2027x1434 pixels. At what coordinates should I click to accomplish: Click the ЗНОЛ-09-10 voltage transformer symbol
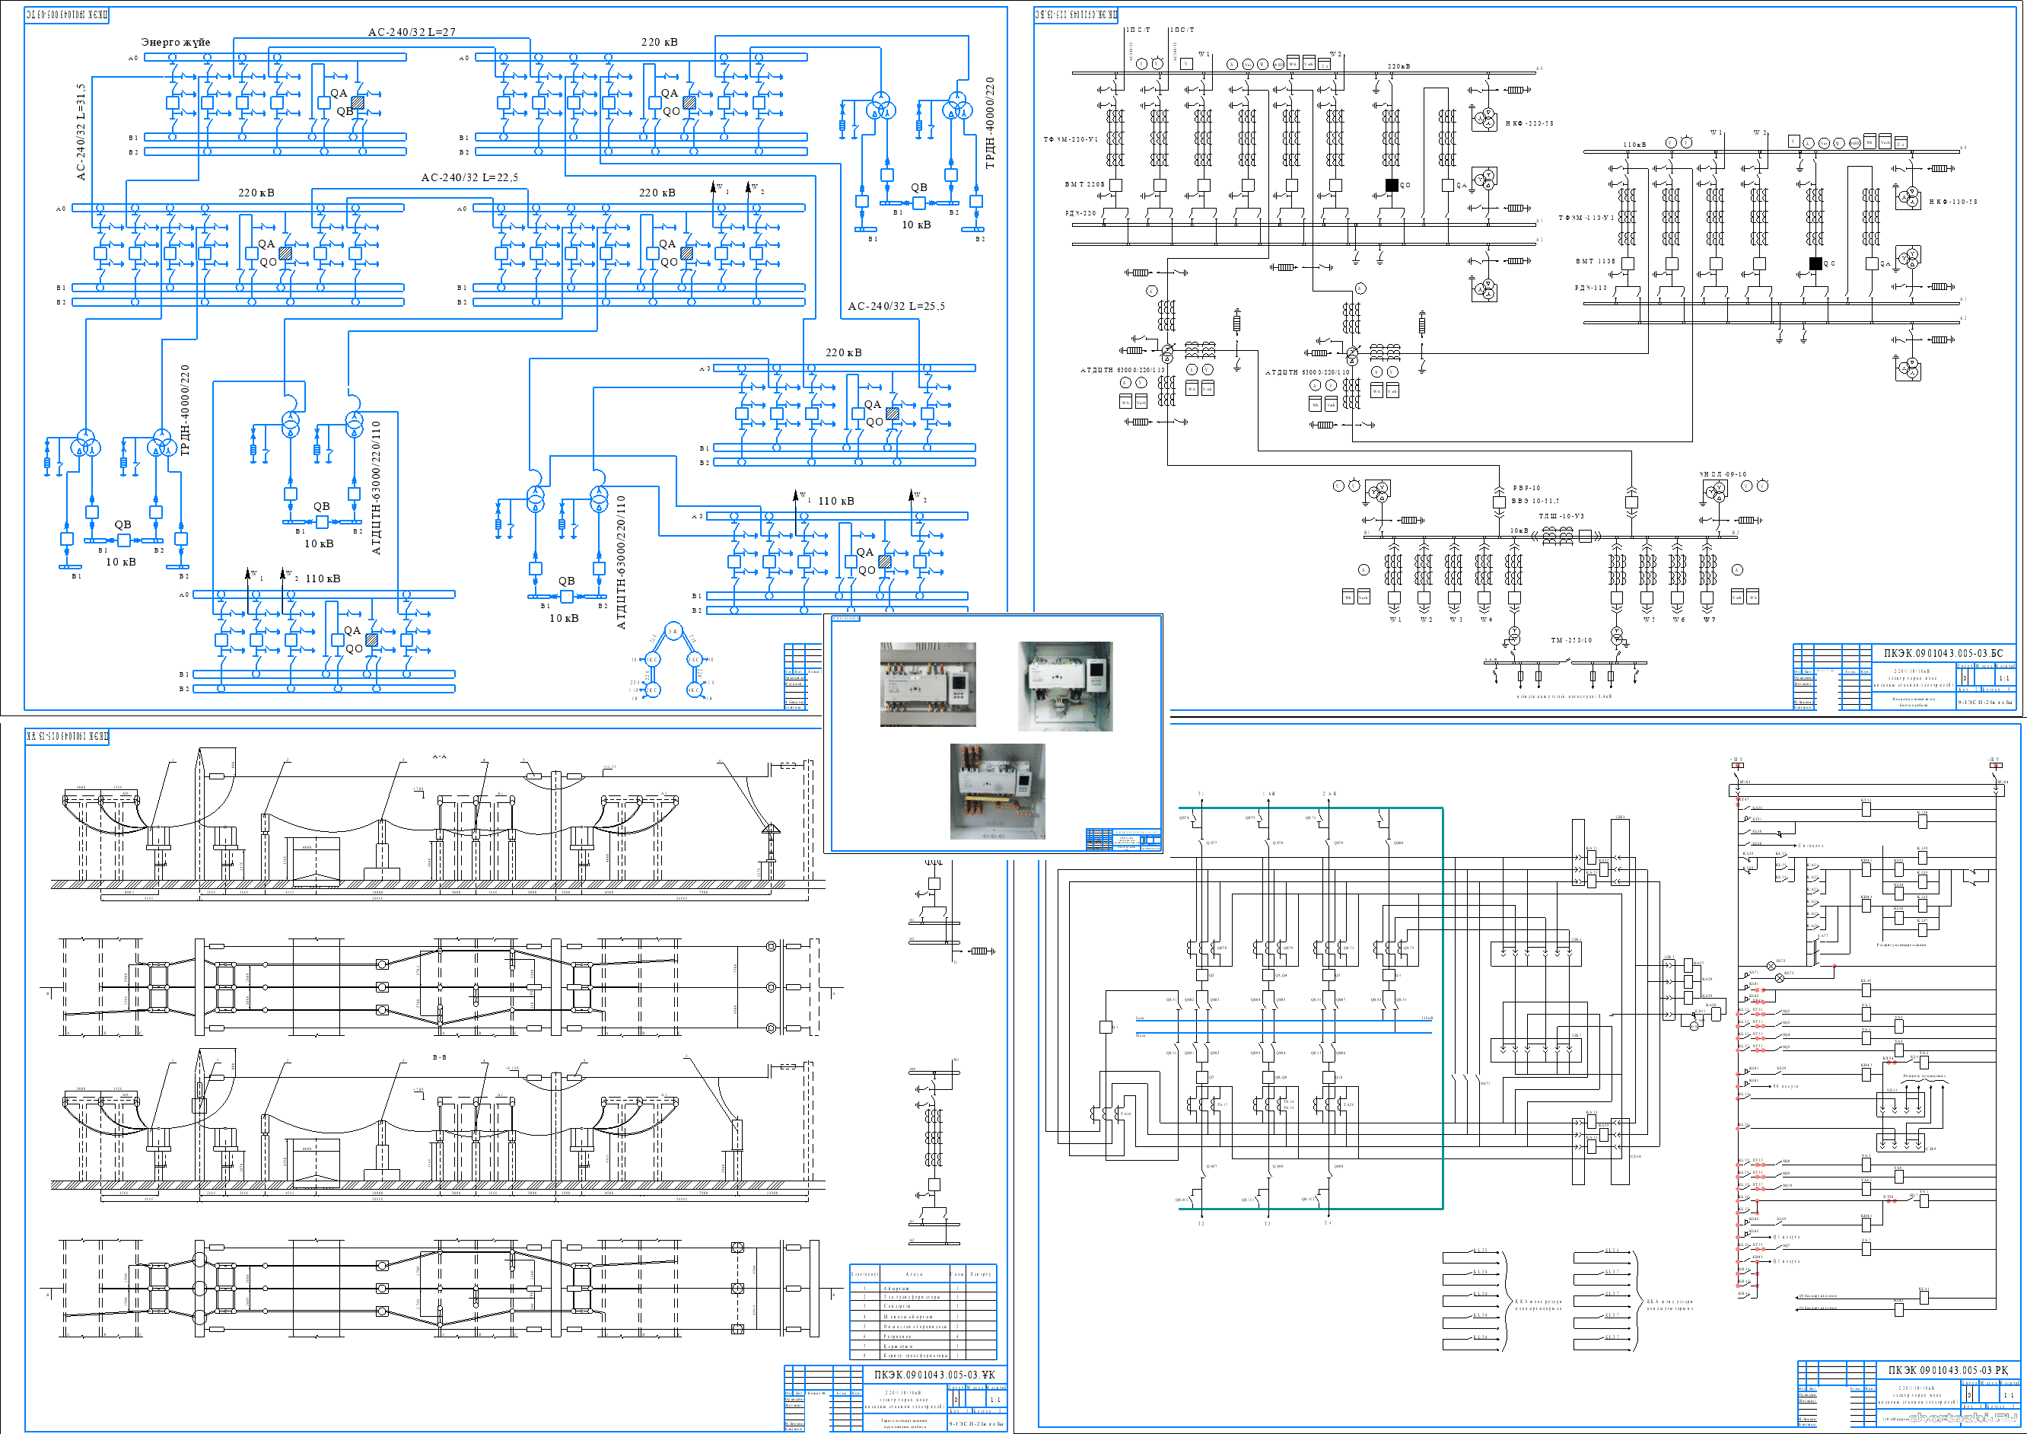1717,492
